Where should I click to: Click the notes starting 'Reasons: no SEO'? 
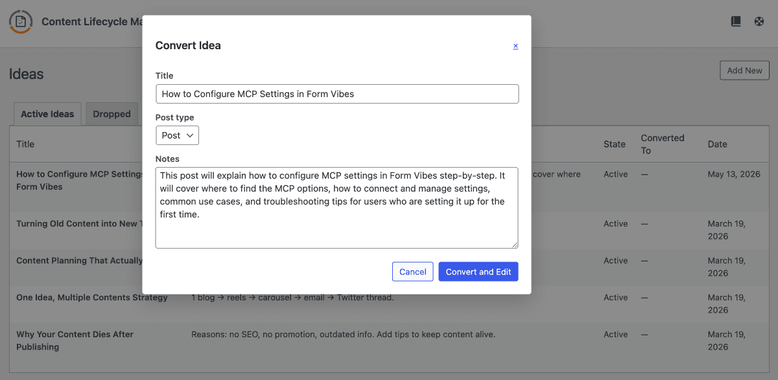click(343, 335)
